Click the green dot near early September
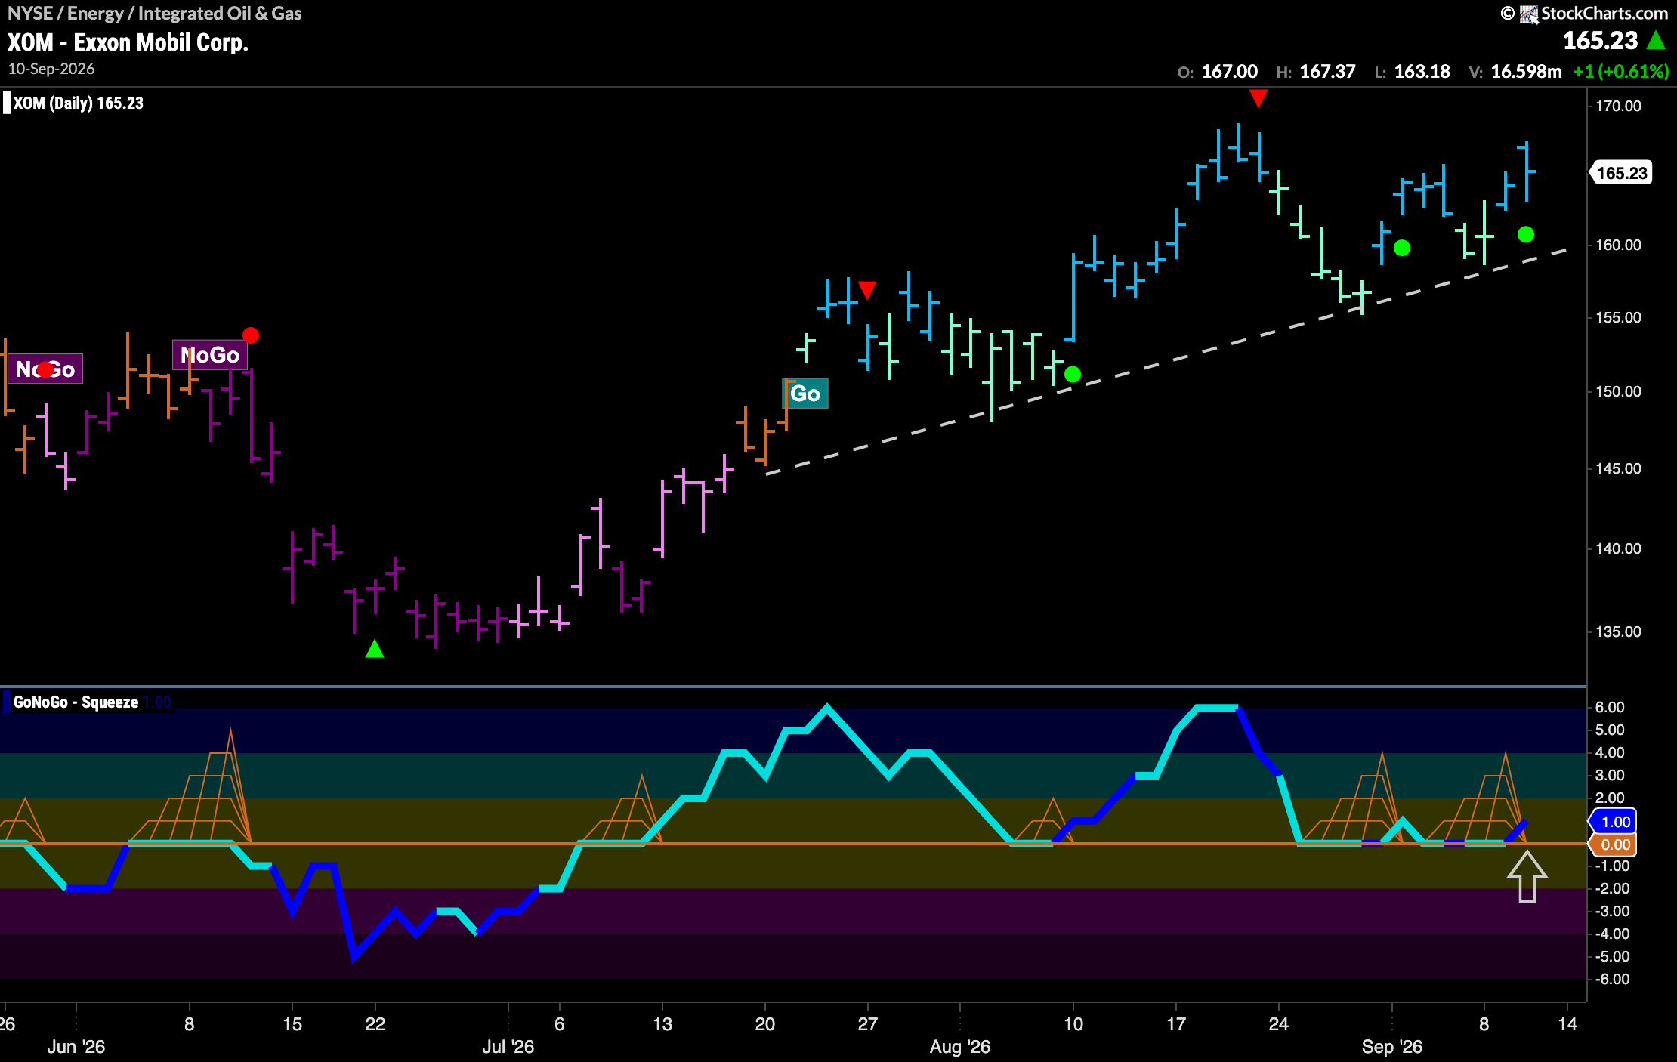The width and height of the screenshot is (1677, 1062). pyautogui.click(x=1402, y=248)
